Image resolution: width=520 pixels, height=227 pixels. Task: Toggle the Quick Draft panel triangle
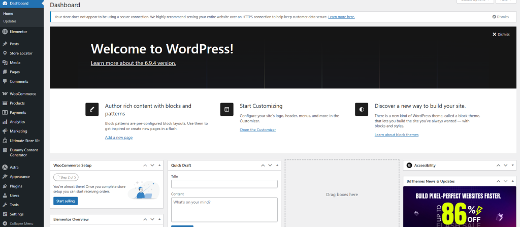[277, 165]
